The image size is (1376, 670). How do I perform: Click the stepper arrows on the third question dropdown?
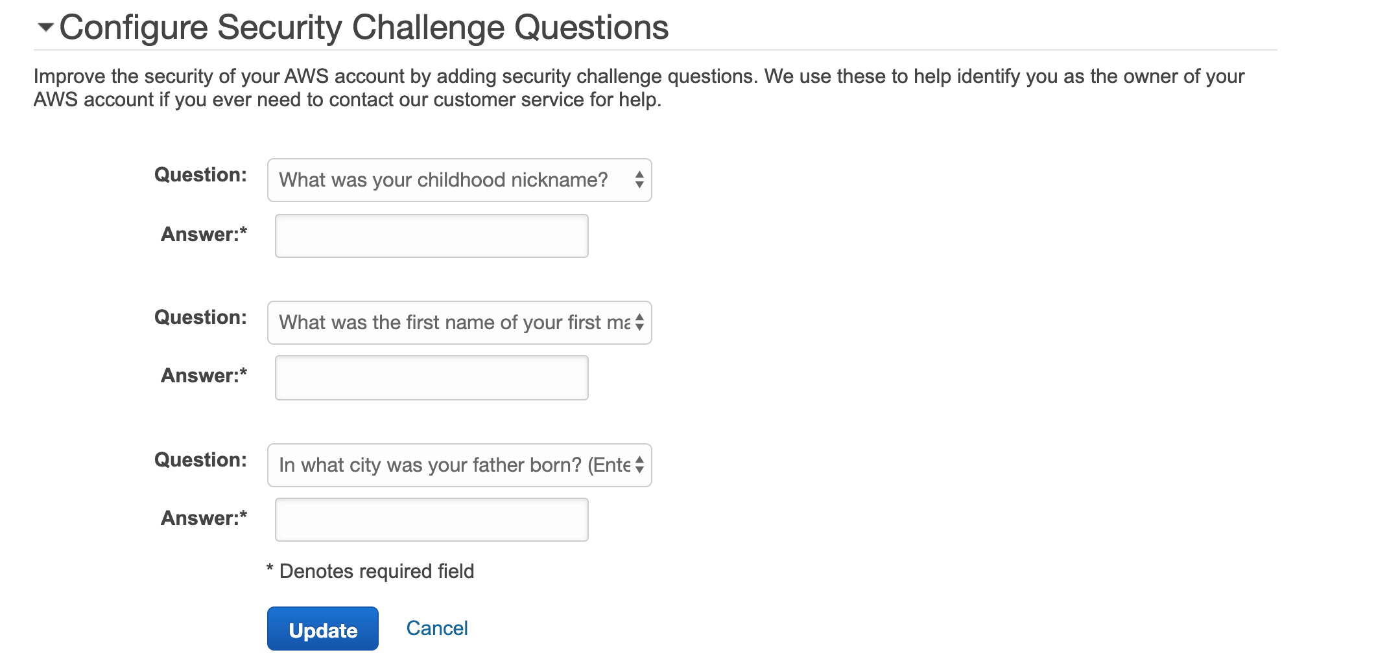[641, 465]
